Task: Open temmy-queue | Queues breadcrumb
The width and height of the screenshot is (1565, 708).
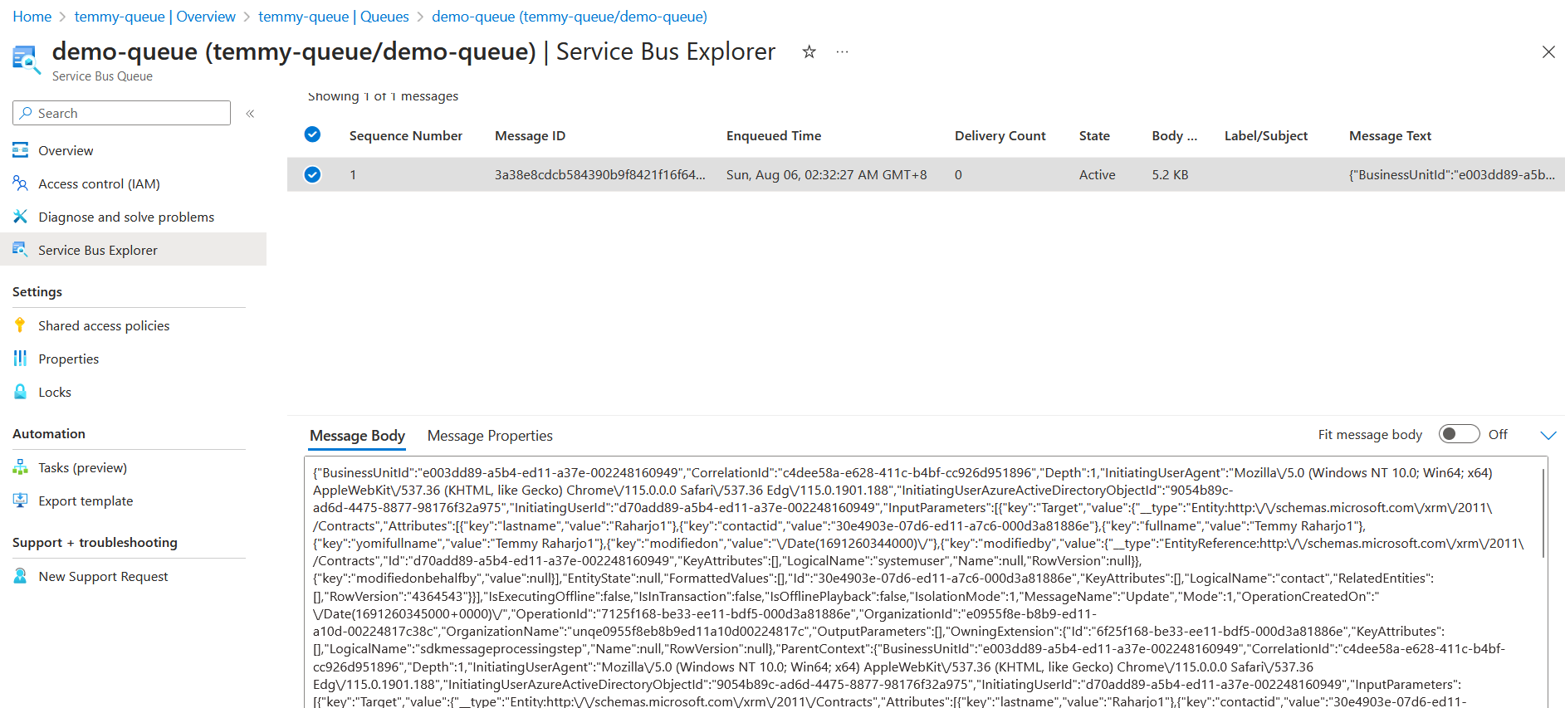Action: pyautogui.click(x=334, y=17)
